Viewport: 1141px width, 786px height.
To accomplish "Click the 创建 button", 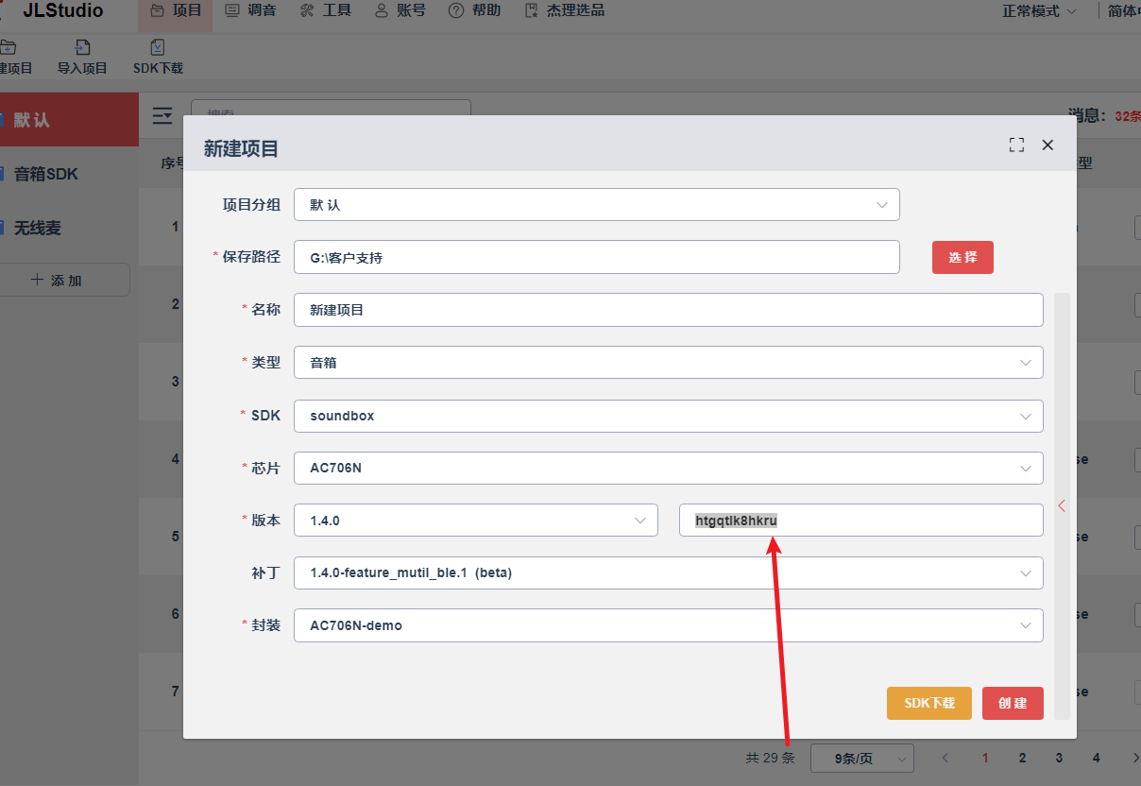I will [x=1013, y=703].
